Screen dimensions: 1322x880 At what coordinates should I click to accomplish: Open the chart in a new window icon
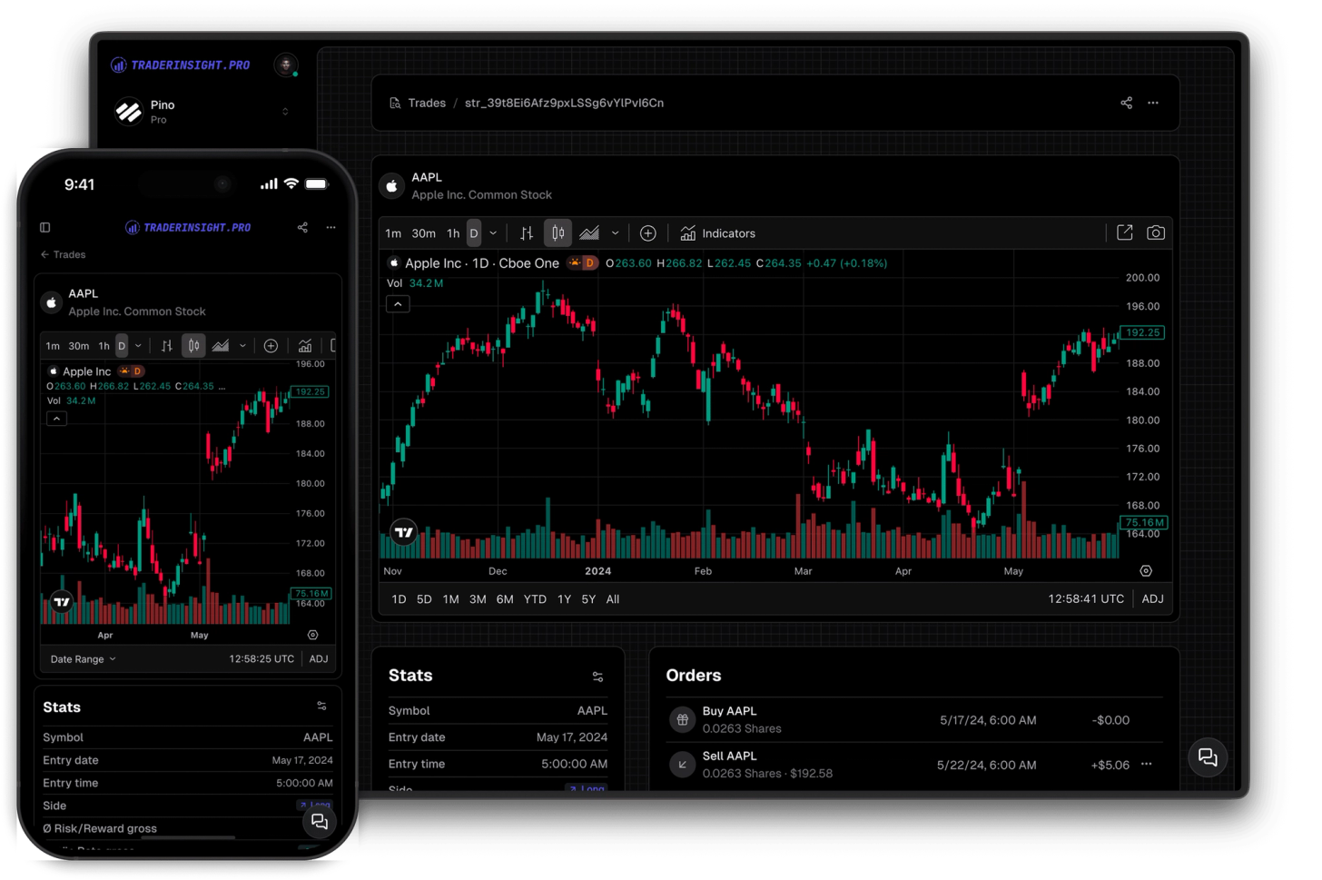click(1124, 232)
